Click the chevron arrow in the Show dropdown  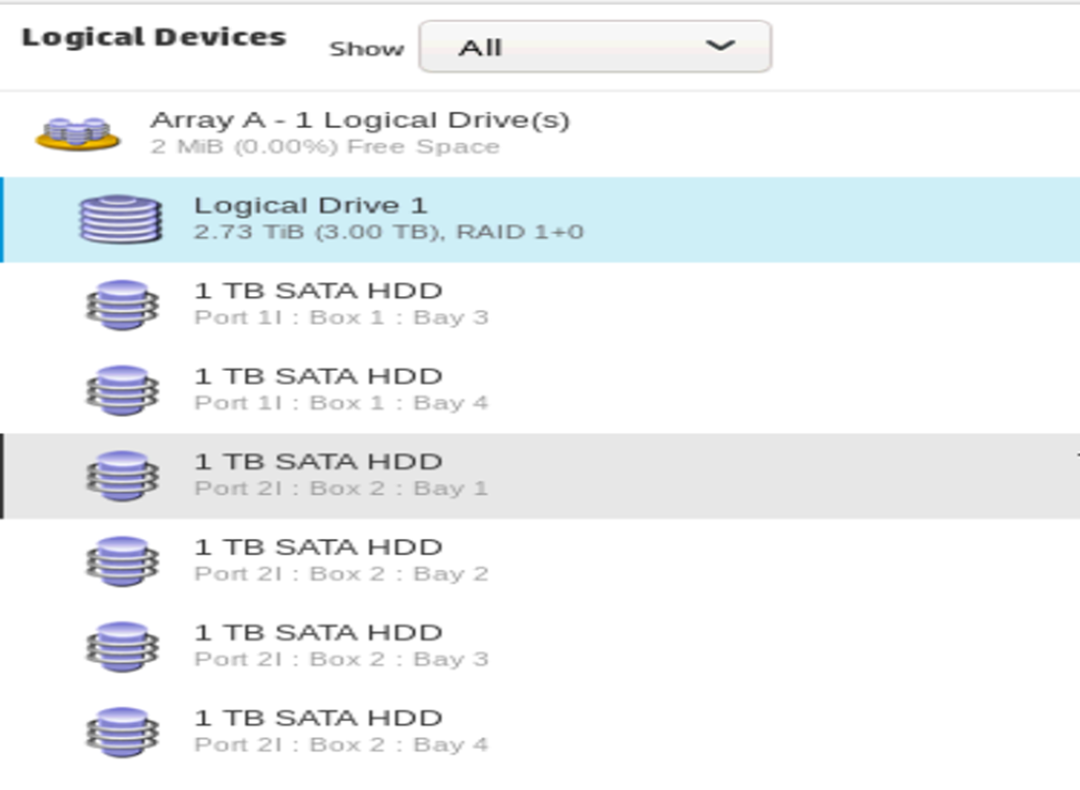(720, 45)
